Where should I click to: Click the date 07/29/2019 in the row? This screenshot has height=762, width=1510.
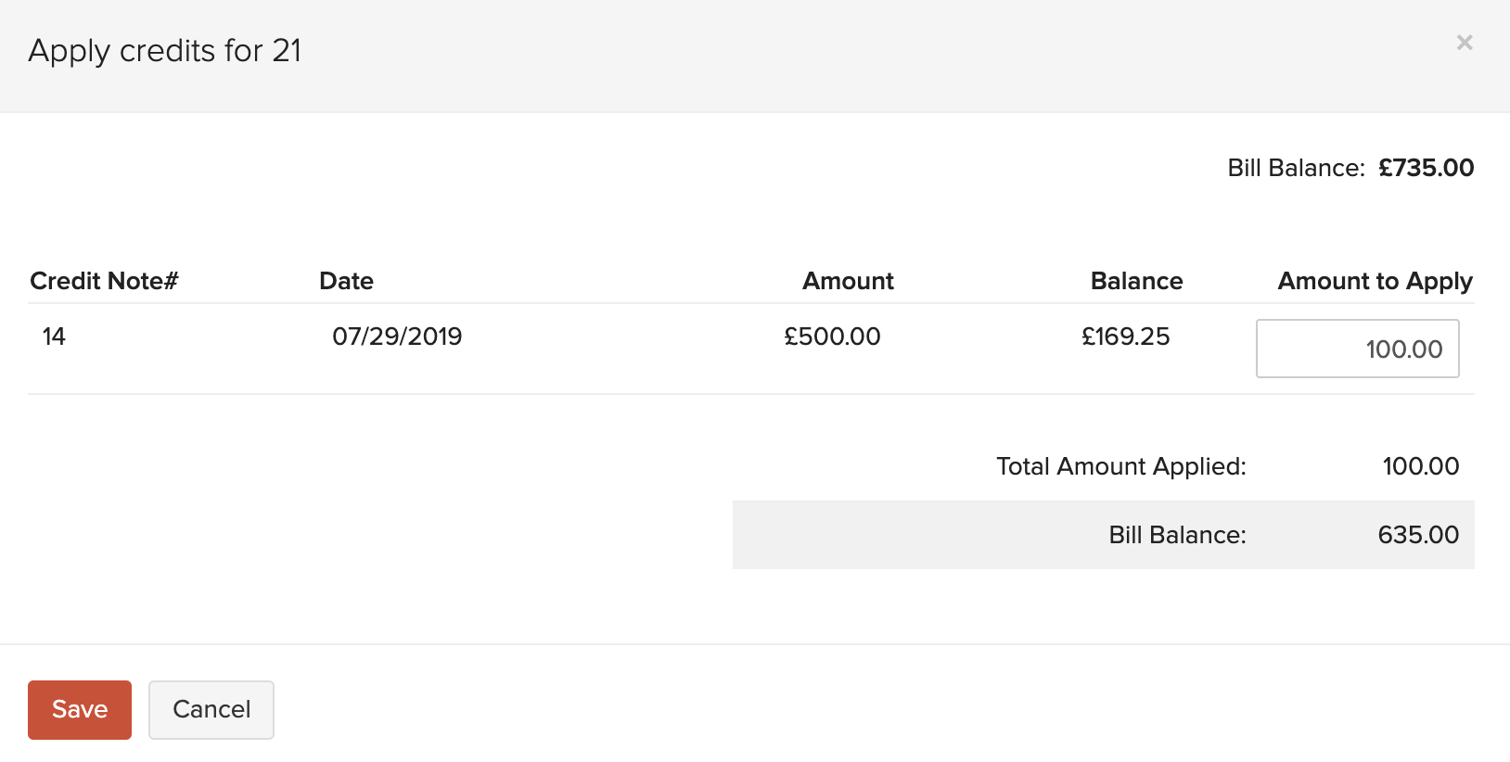coord(397,337)
